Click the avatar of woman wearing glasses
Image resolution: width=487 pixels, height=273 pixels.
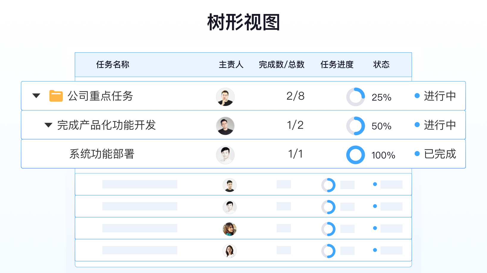[230, 251]
